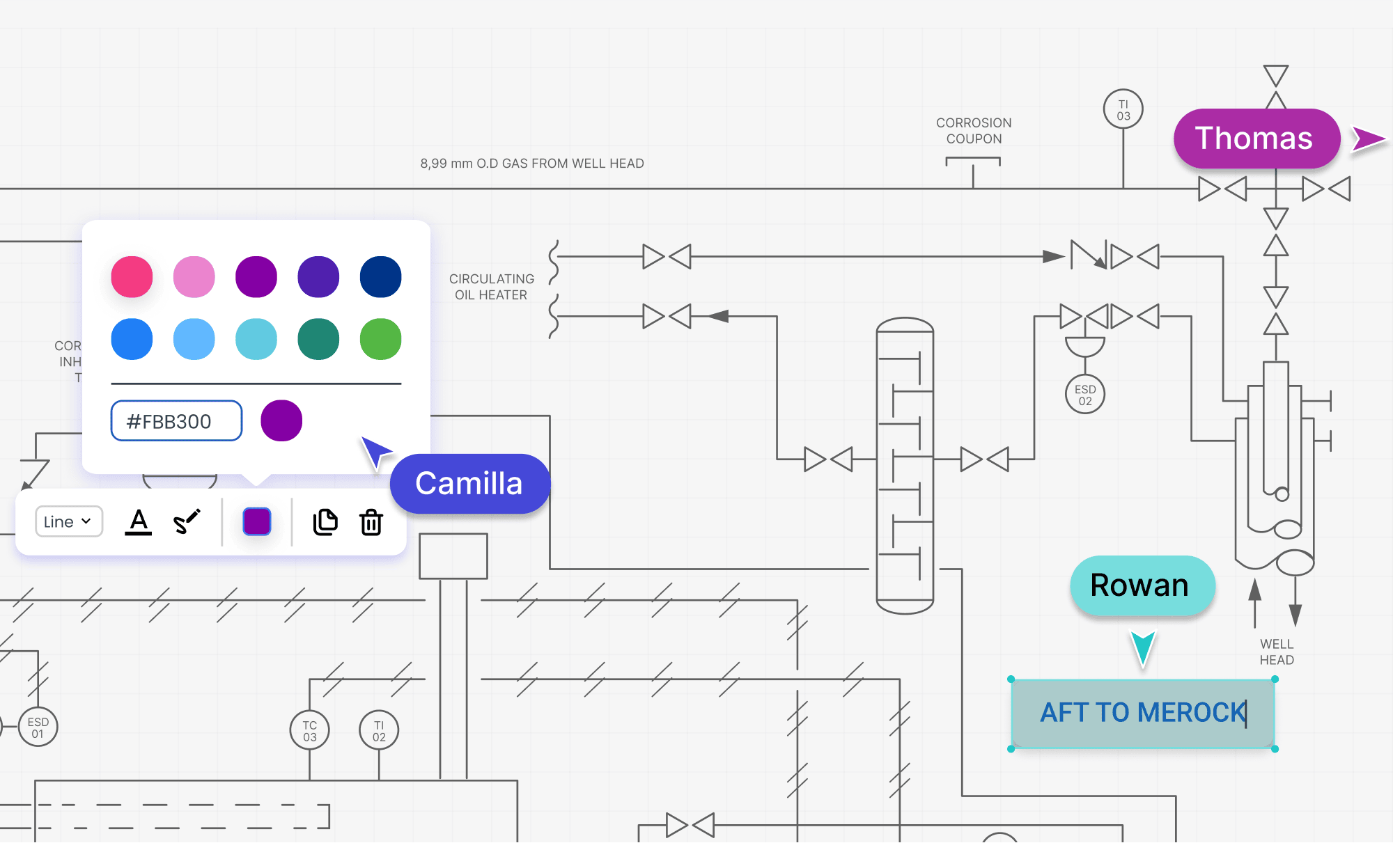Select the tall column vessel with trays

click(905, 466)
